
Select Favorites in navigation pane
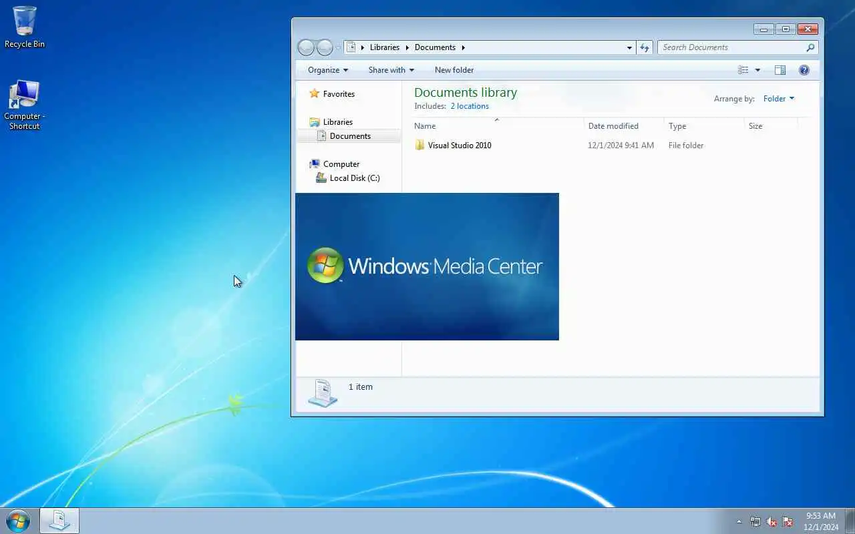pyautogui.click(x=339, y=94)
